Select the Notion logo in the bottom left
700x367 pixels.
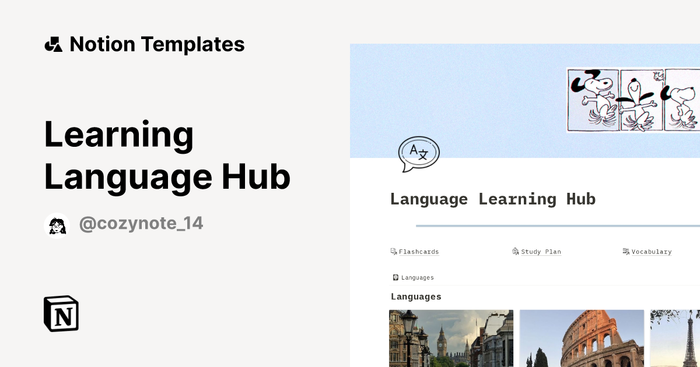pos(60,313)
